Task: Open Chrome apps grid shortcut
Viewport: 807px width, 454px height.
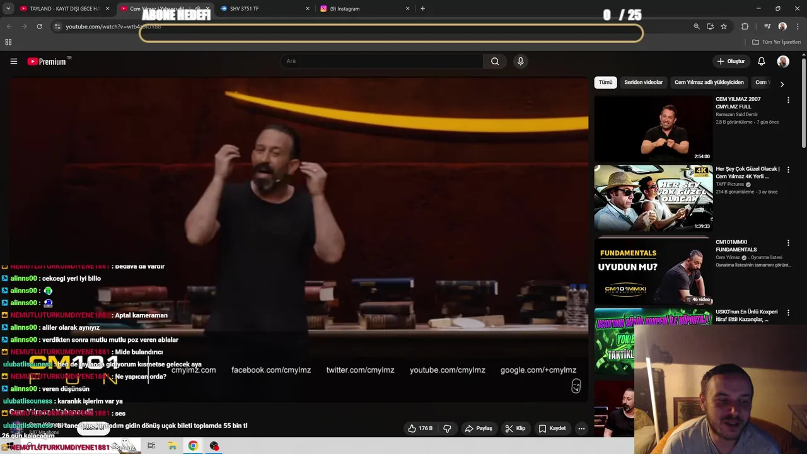Action: 8,42
